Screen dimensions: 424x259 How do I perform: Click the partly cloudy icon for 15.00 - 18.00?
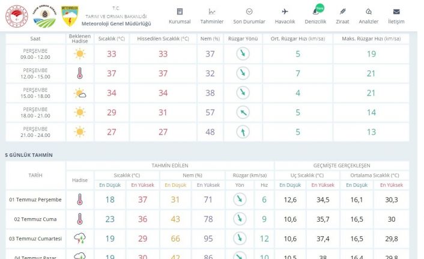pos(79,93)
